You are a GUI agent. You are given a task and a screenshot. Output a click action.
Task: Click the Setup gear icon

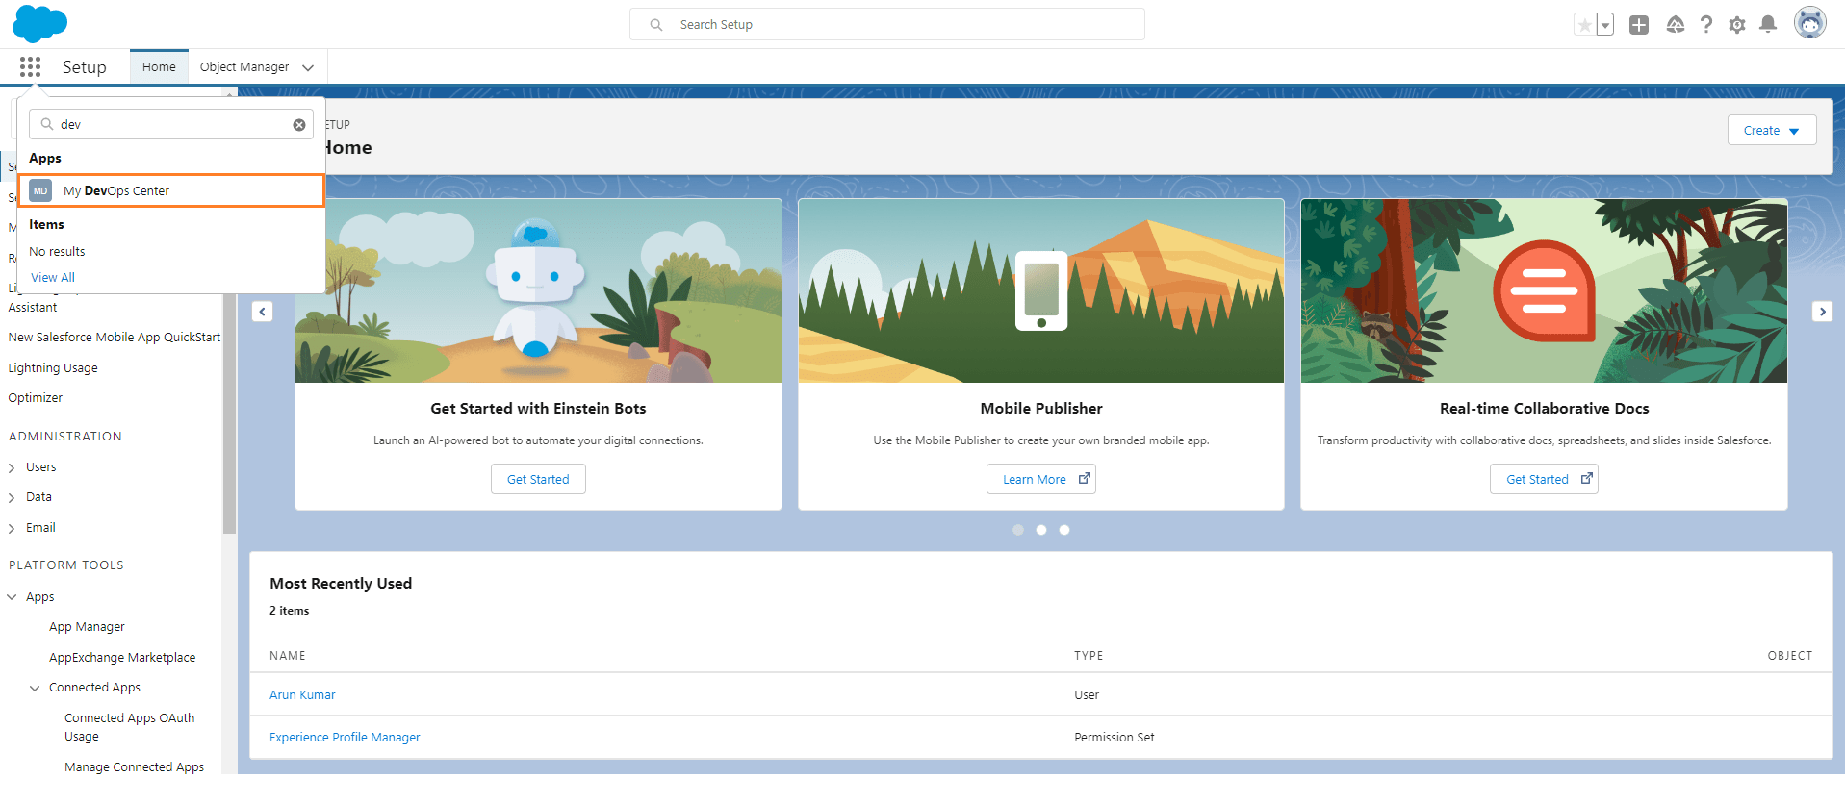click(1737, 25)
